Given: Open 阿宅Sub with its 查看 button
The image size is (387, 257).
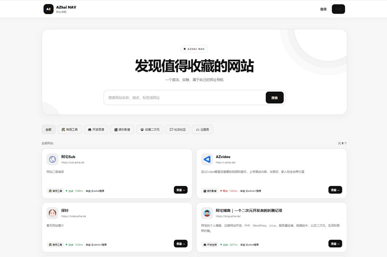Looking at the screenshot, I should tap(181, 190).
